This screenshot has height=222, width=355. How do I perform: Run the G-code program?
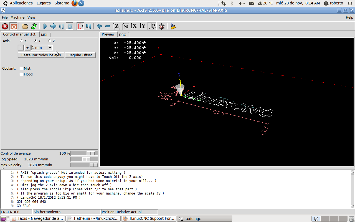pos(45,26)
